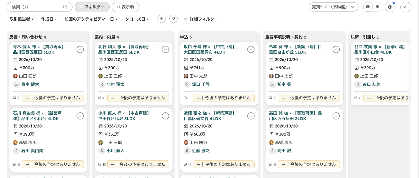Open the action menu on 近藤 雅之 card
Image resolution: width=419 pixels, height=178 pixels.
(x=251, y=116)
